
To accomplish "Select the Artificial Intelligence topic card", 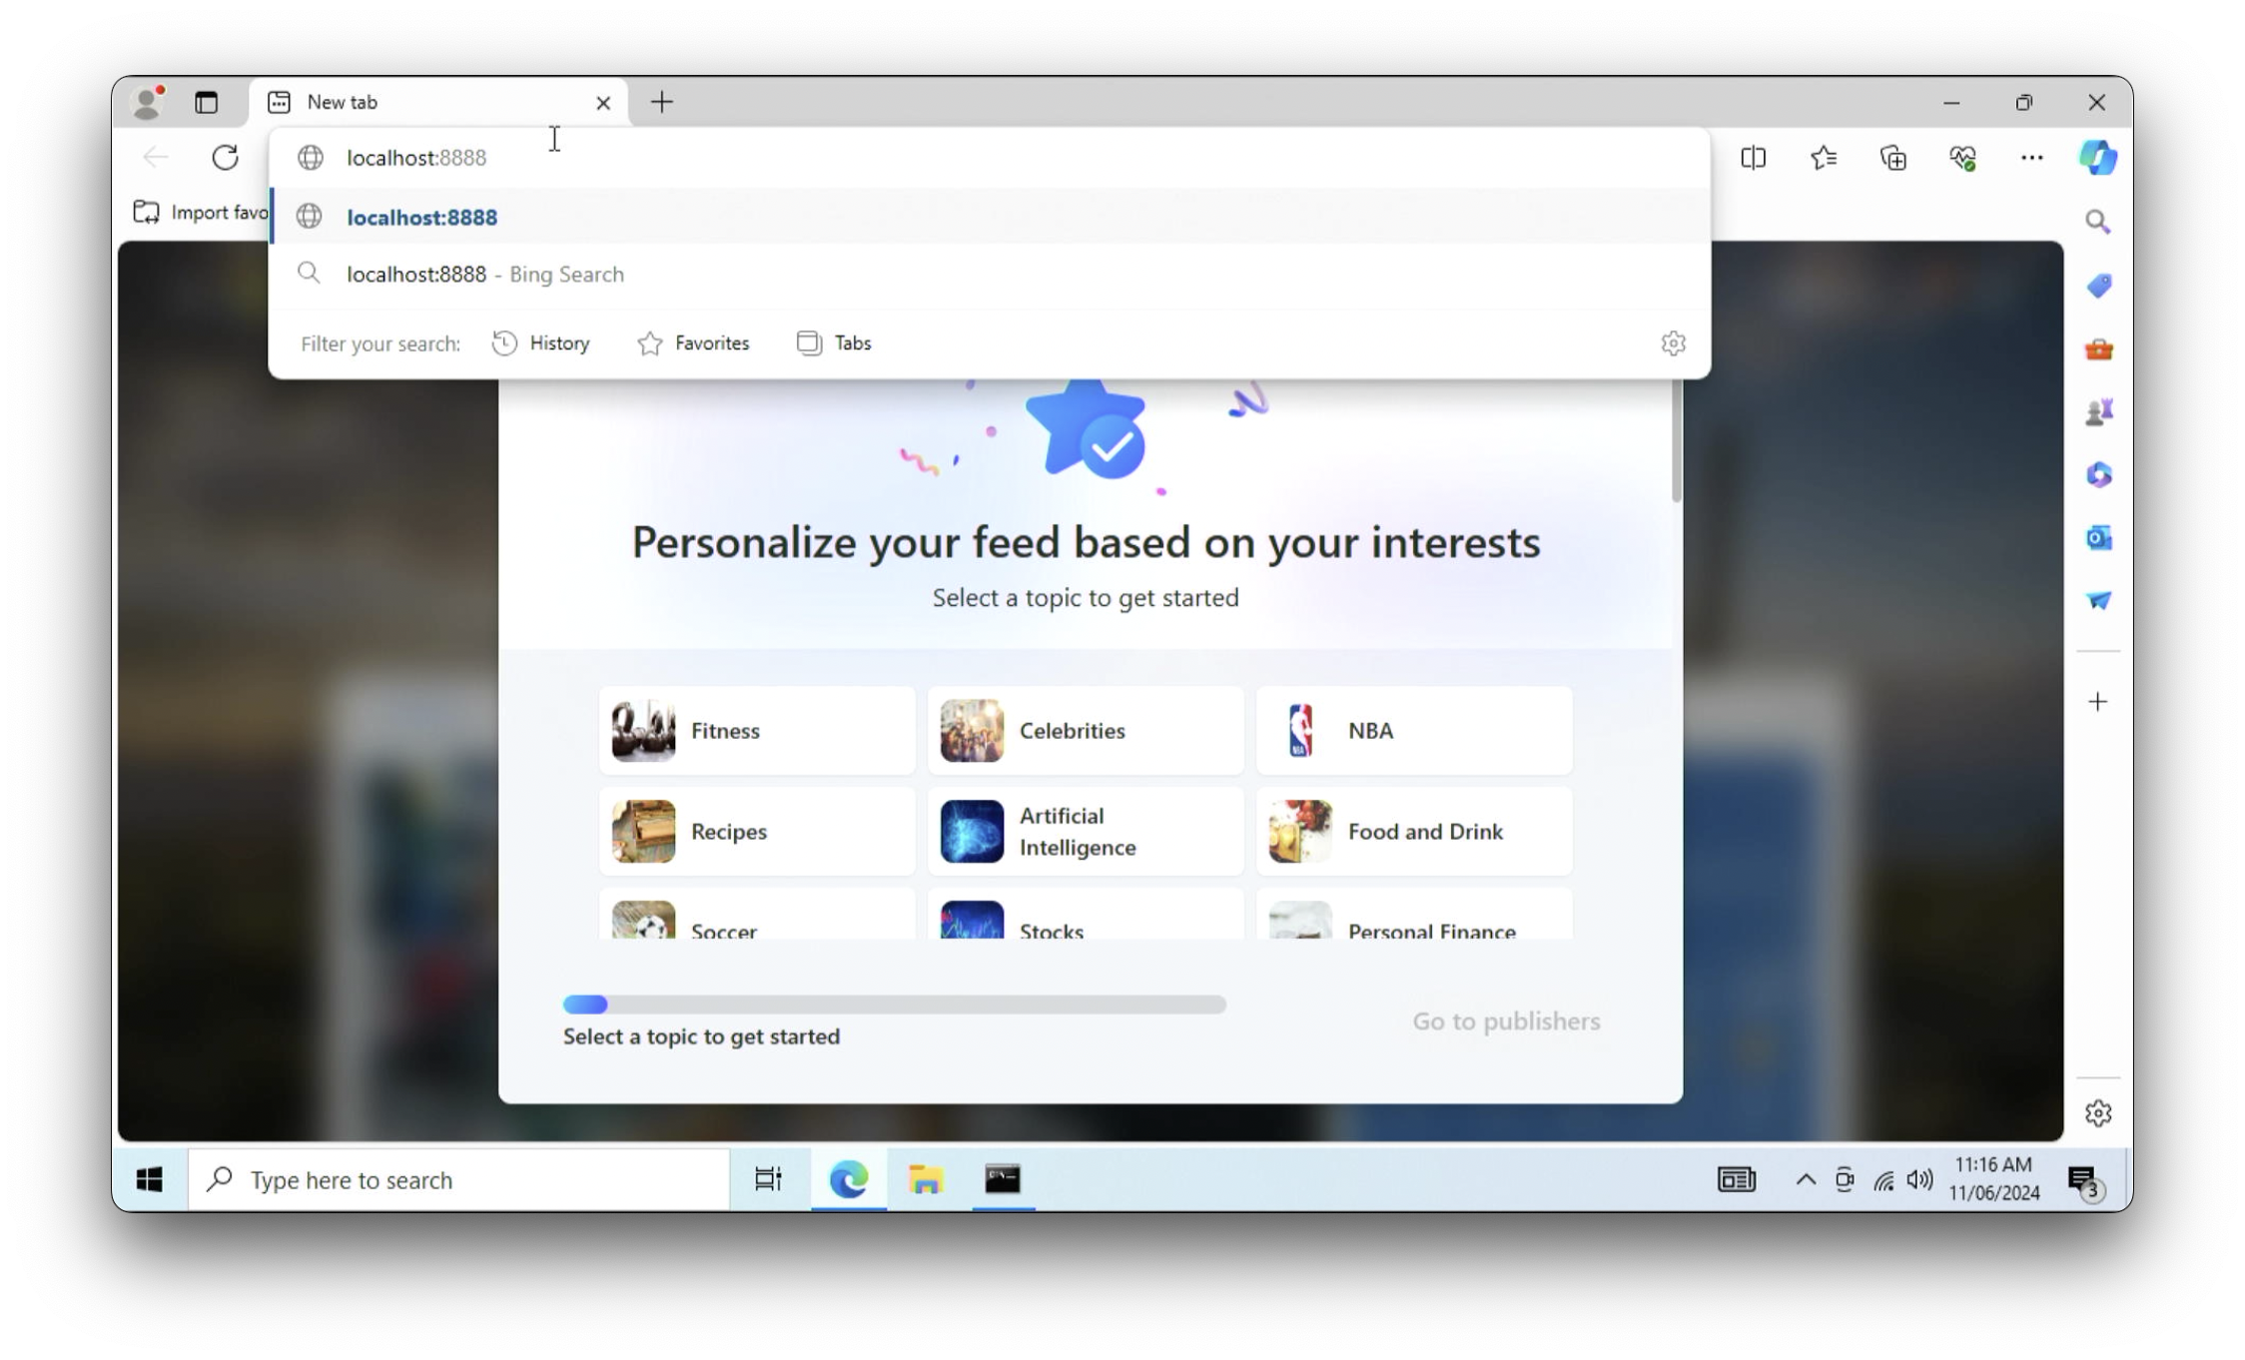I will coord(1086,831).
